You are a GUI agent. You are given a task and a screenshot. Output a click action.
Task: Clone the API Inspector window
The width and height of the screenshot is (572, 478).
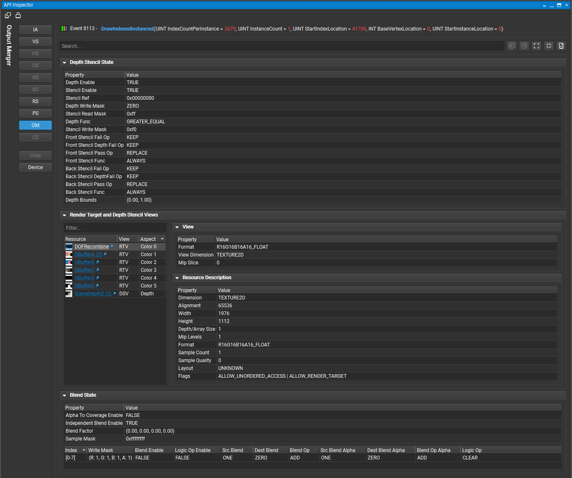click(7, 15)
